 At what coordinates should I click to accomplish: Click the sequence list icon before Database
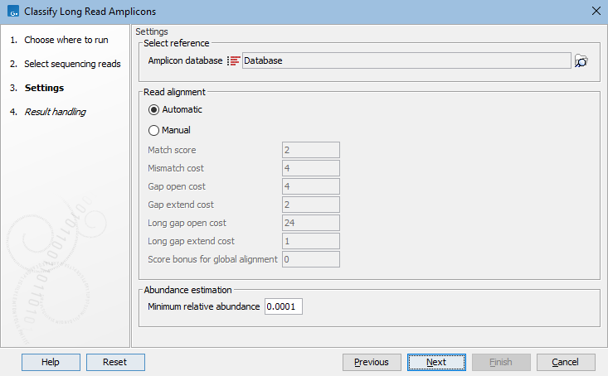point(234,61)
